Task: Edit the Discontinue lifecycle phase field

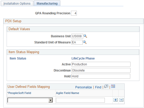Action: 101,70
